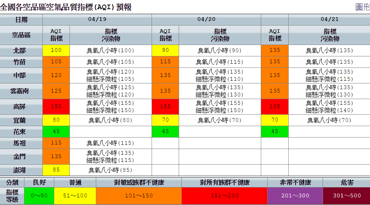Click the 分類 legend header
Image resolution: width=370 pixels, height=205 pixels.
(x=12, y=183)
